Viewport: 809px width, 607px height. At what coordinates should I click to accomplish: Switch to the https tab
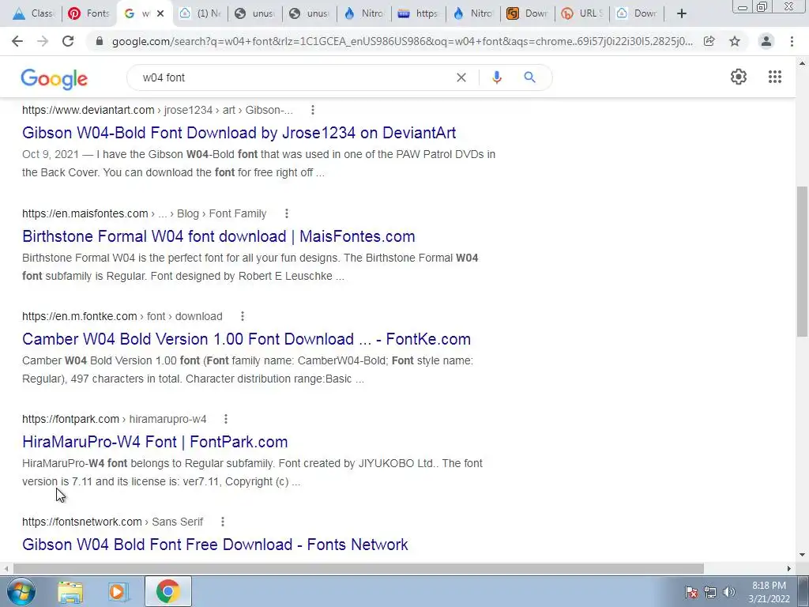click(419, 13)
